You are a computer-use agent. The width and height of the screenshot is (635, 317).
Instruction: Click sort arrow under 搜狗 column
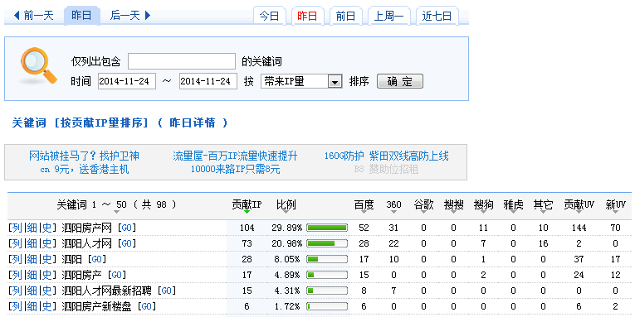click(x=484, y=212)
